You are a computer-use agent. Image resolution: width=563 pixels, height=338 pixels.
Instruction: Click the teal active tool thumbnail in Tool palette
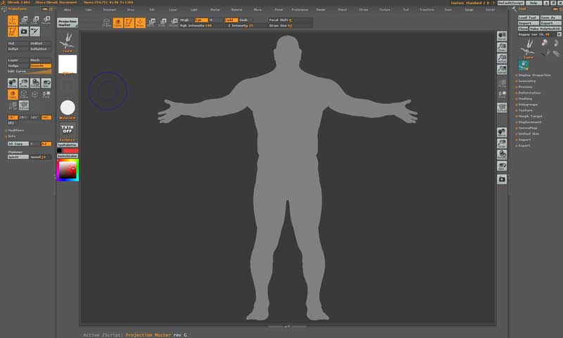[x=523, y=65]
